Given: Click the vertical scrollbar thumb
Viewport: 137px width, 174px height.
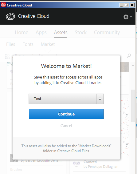Looking at the screenshot, I should (133, 106).
